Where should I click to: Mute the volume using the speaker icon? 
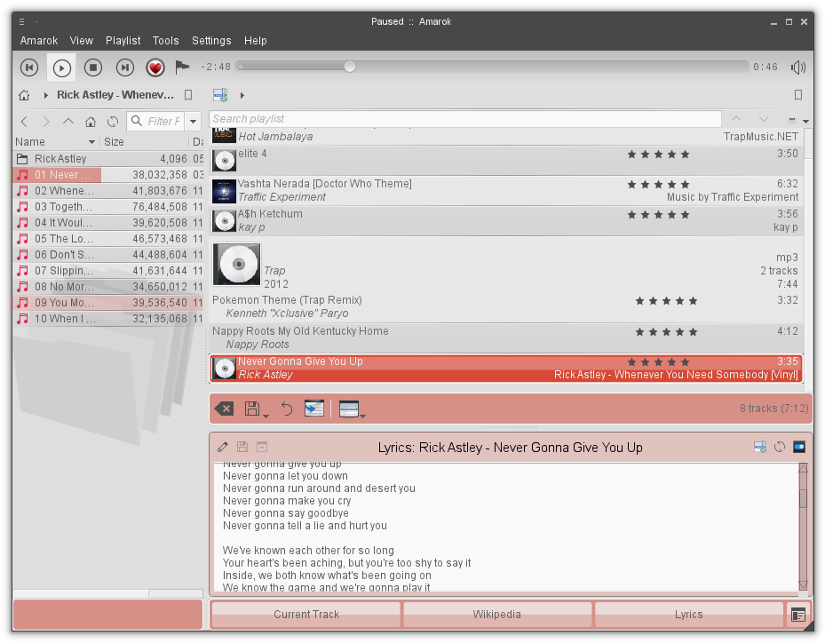pos(798,67)
